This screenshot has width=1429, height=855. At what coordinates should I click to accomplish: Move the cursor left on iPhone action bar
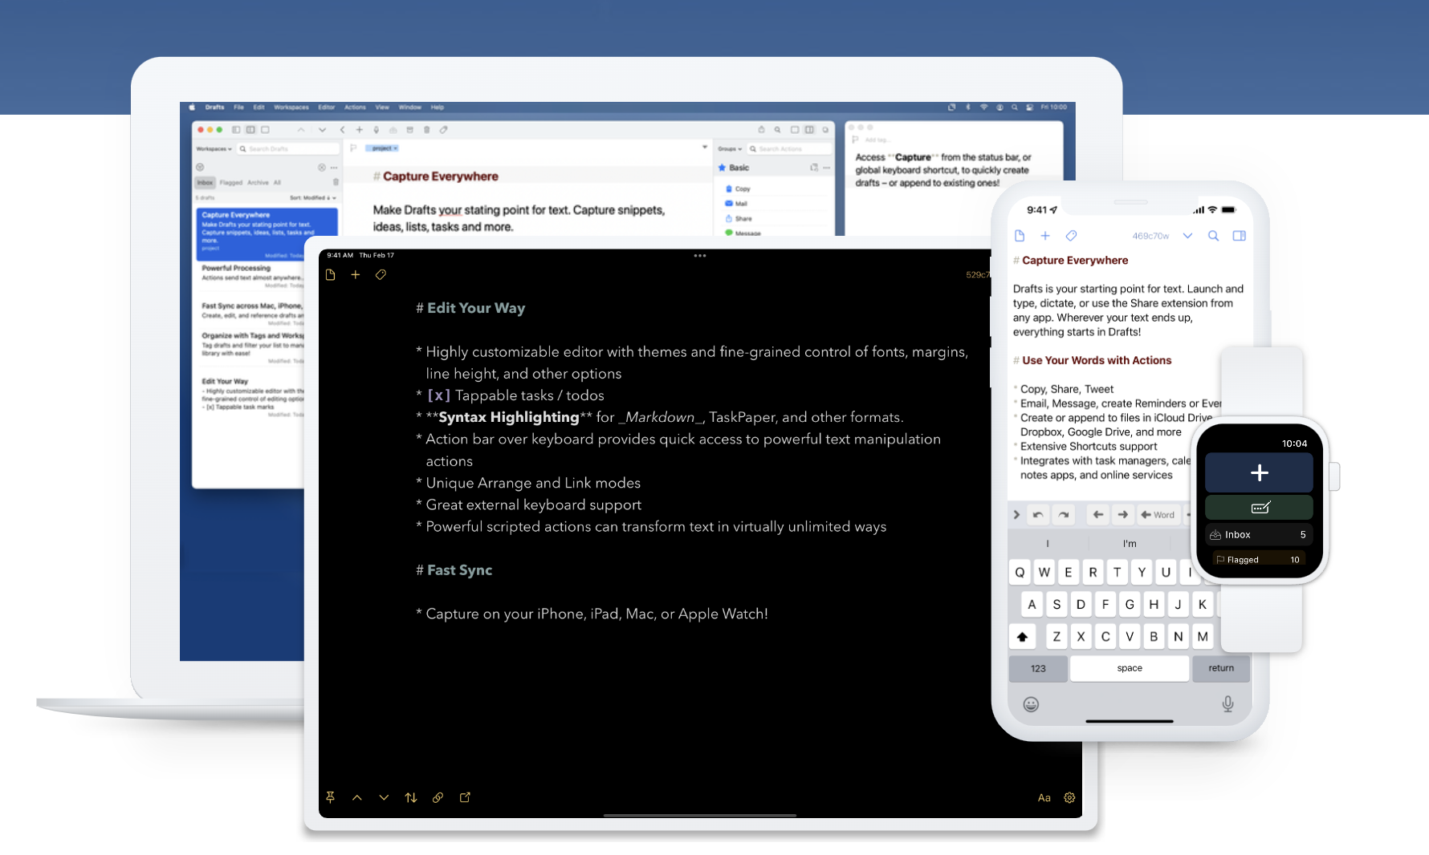tap(1098, 515)
